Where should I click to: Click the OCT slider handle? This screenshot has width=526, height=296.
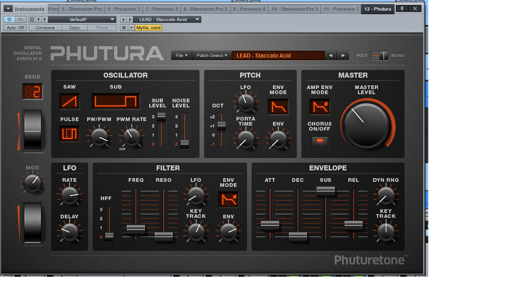click(222, 126)
